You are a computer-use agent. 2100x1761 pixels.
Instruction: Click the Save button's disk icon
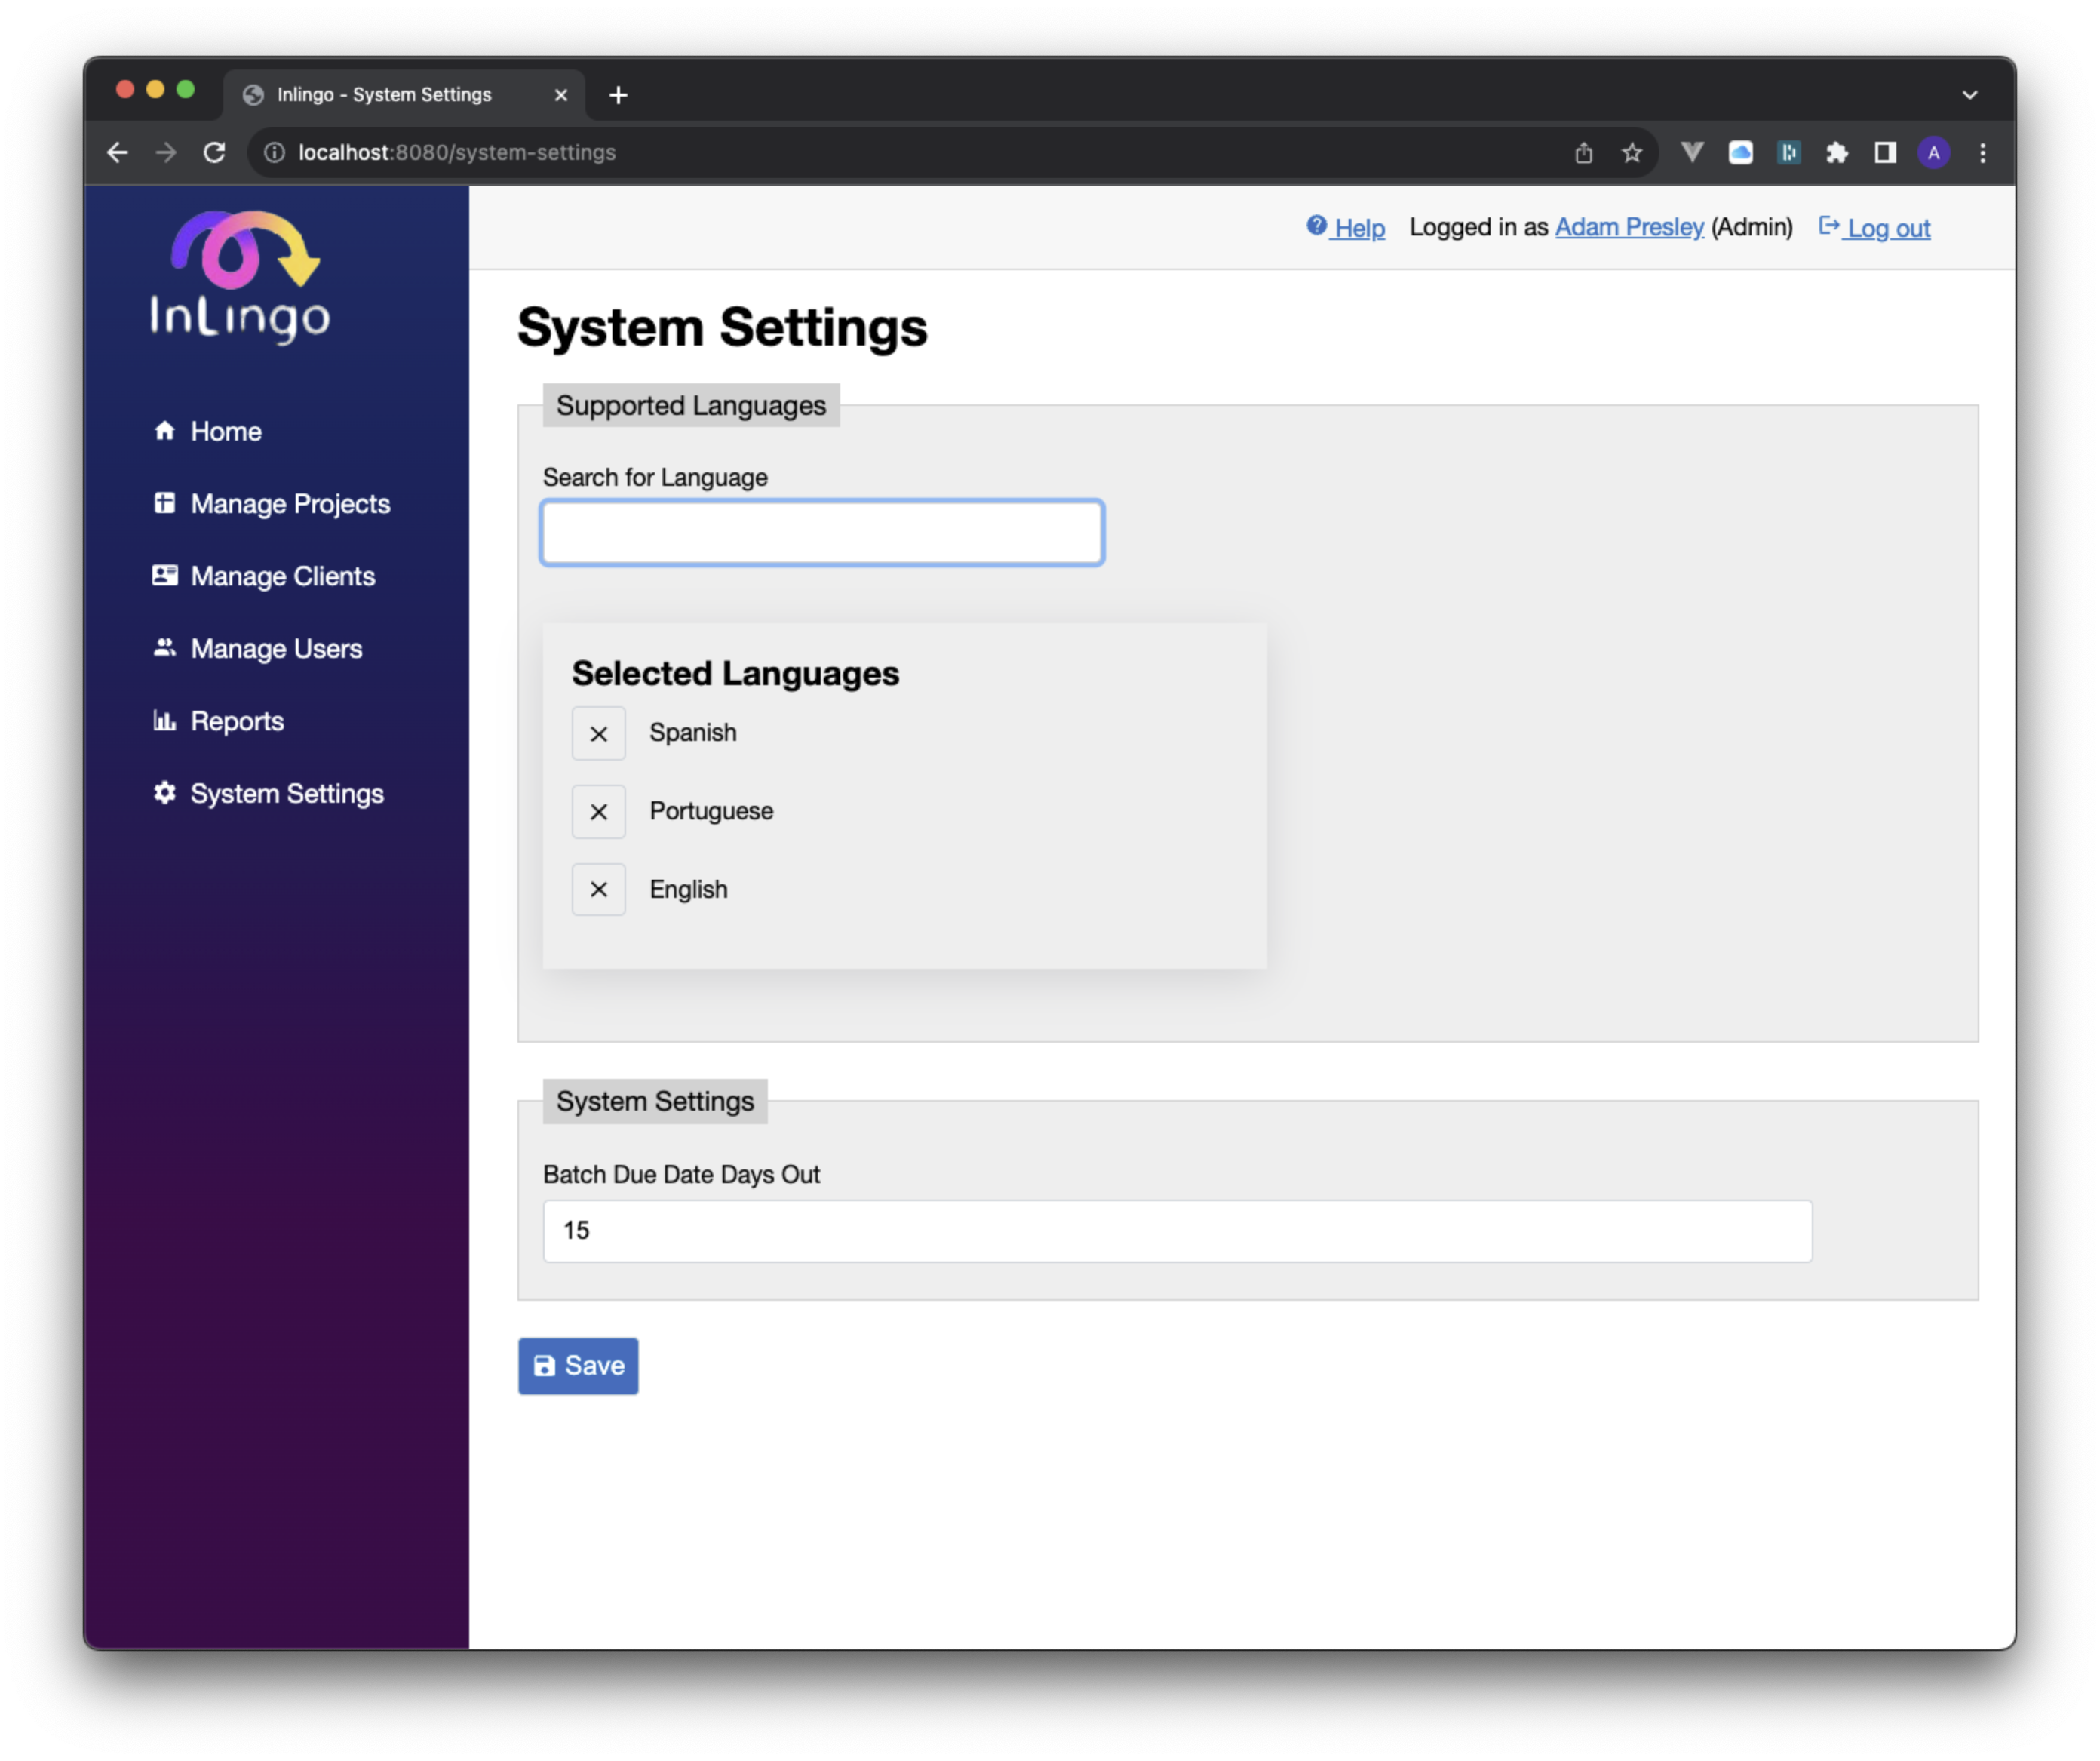(545, 1366)
